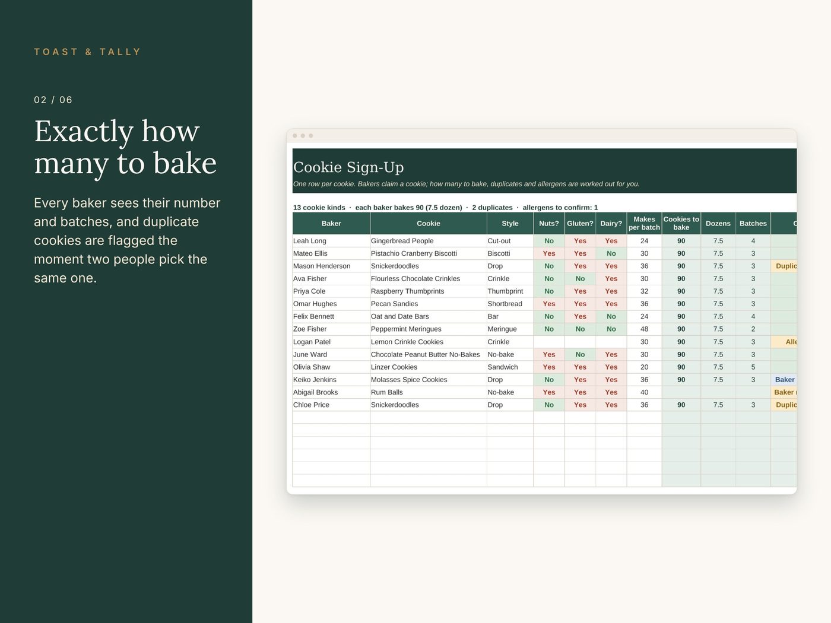Click the Cookie Sign-Up title
Screen dimensions: 831x623
click(348, 167)
